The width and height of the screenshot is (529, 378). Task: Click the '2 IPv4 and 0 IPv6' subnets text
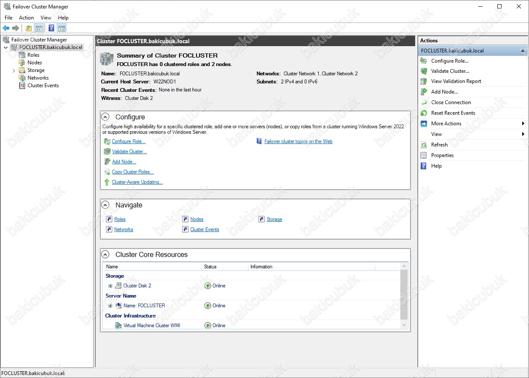[x=299, y=82]
